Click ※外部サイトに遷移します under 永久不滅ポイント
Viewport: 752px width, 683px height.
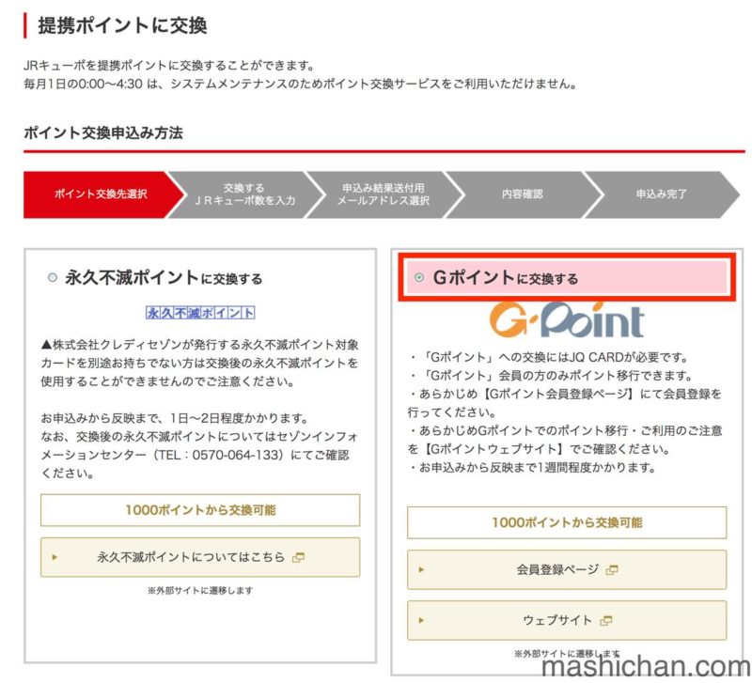pyautogui.click(x=200, y=591)
